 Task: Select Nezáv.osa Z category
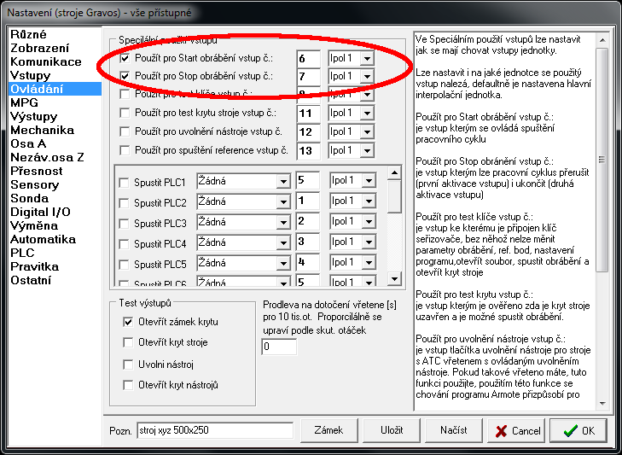47,157
